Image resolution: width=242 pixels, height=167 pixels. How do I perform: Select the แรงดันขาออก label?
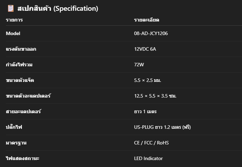(x=21, y=49)
